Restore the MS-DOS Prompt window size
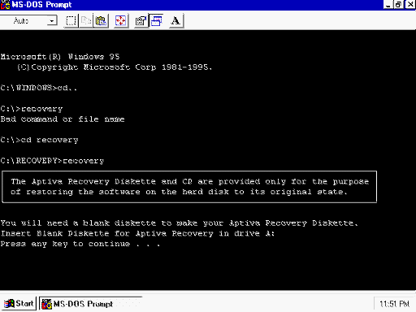Image resolution: width=416 pixels, height=312 pixels. pyautogui.click(x=398, y=5)
